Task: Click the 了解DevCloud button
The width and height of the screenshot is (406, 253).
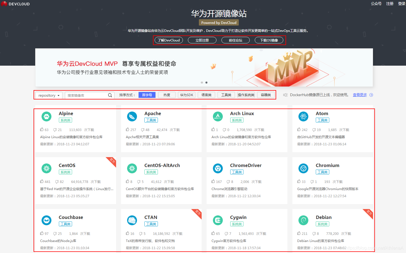Action: click(x=169, y=40)
